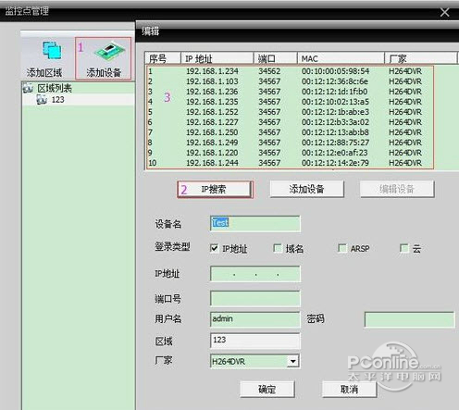Viewport: 459px width, 410px height.
Task: Sort by the MAC column header
Action: (x=341, y=58)
